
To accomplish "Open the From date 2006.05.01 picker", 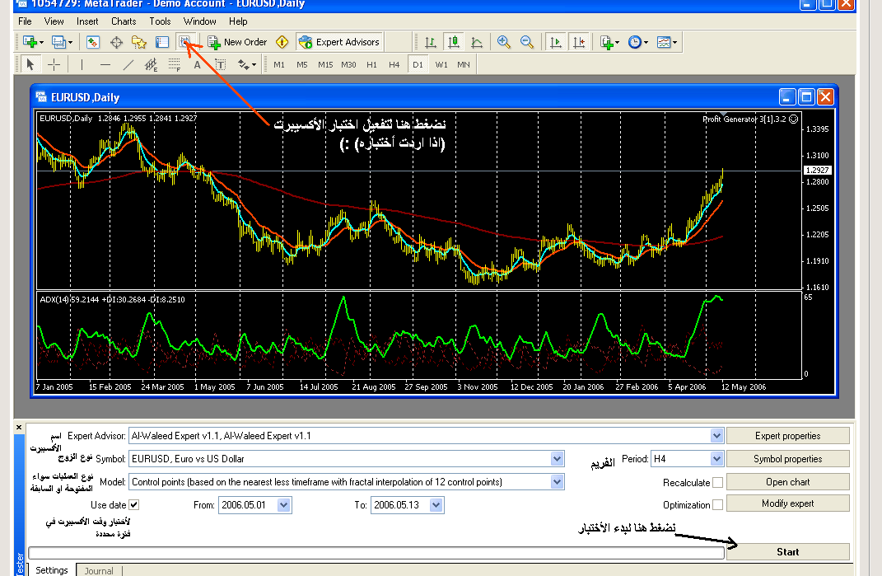I will coord(283,505).
